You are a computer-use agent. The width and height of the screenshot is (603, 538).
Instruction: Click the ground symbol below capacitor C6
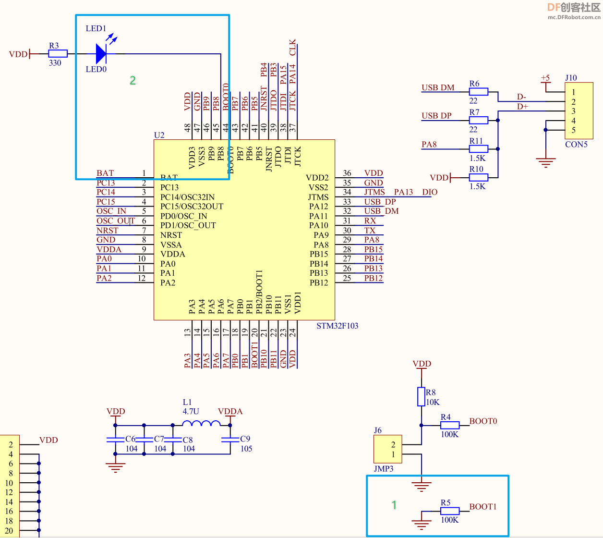pos(115,467)
